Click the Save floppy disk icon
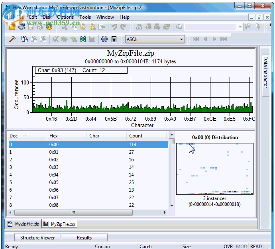 [x=31, y=27]
